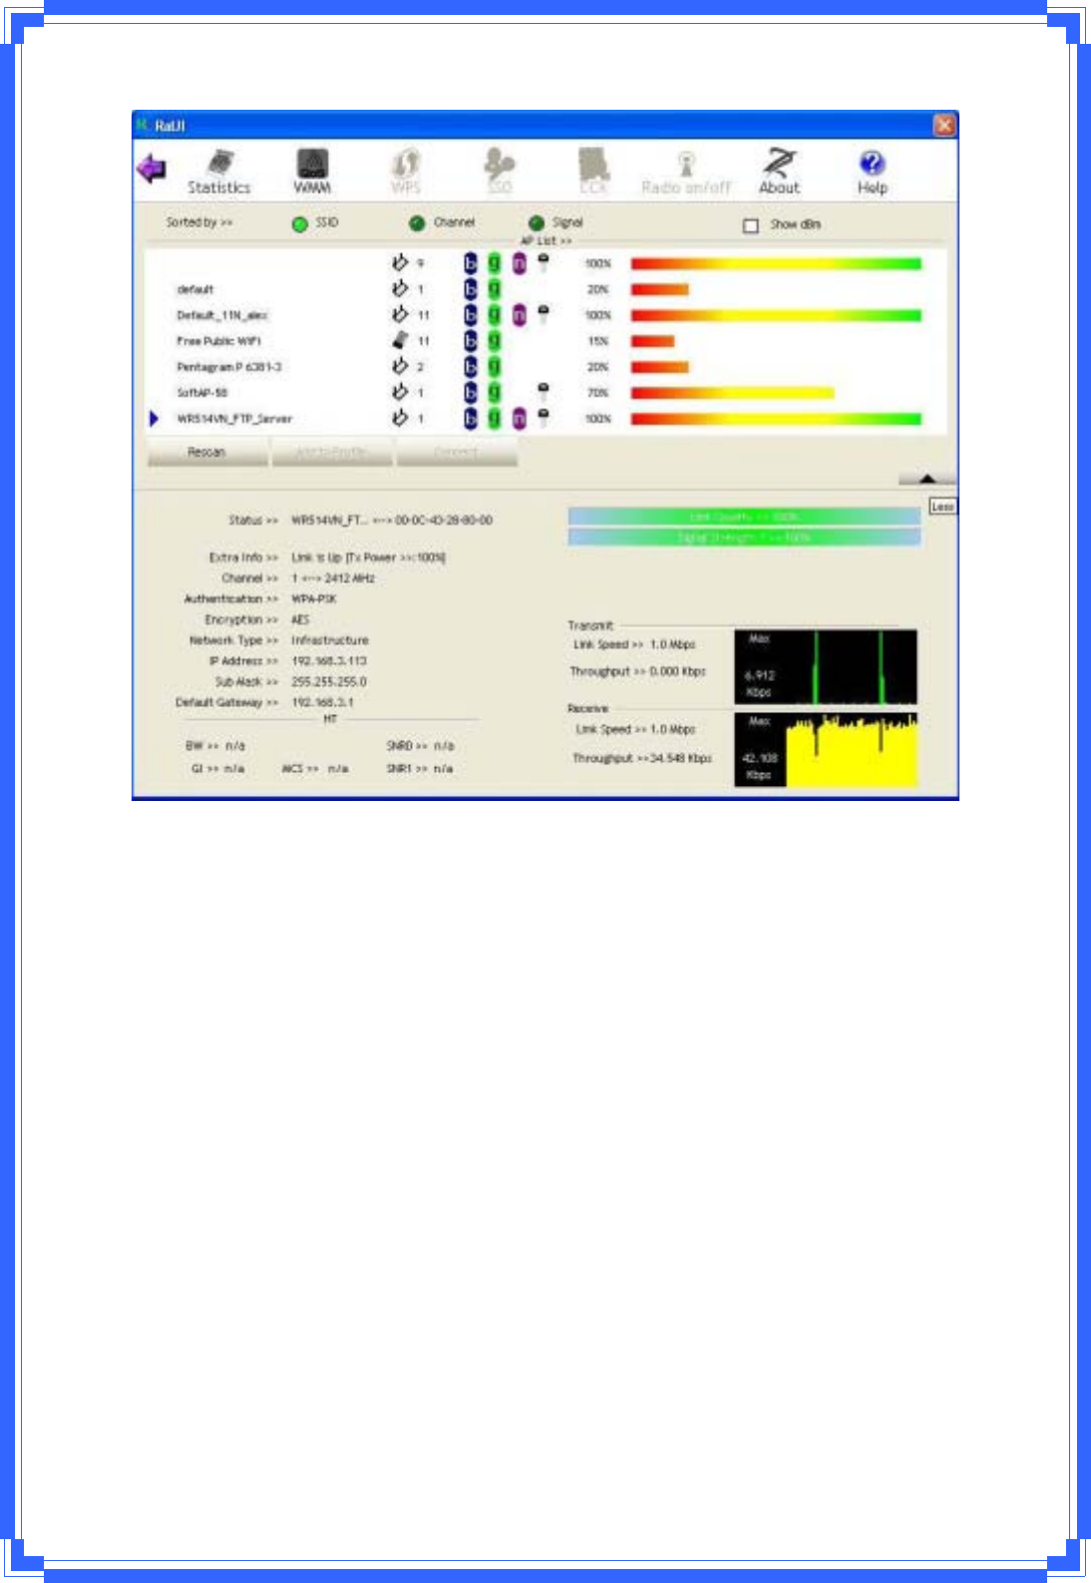Select the default network row
The width and height of the screenshot is (1091, 1583).
pyautogui.click(x=545, y=289)
